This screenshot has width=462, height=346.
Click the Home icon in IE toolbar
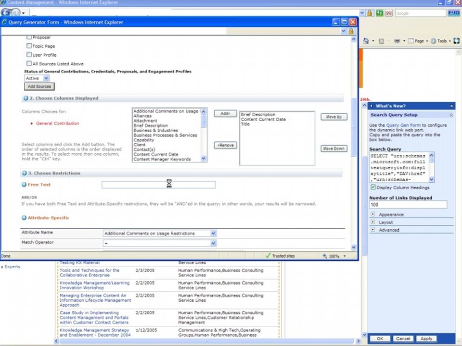366,41
